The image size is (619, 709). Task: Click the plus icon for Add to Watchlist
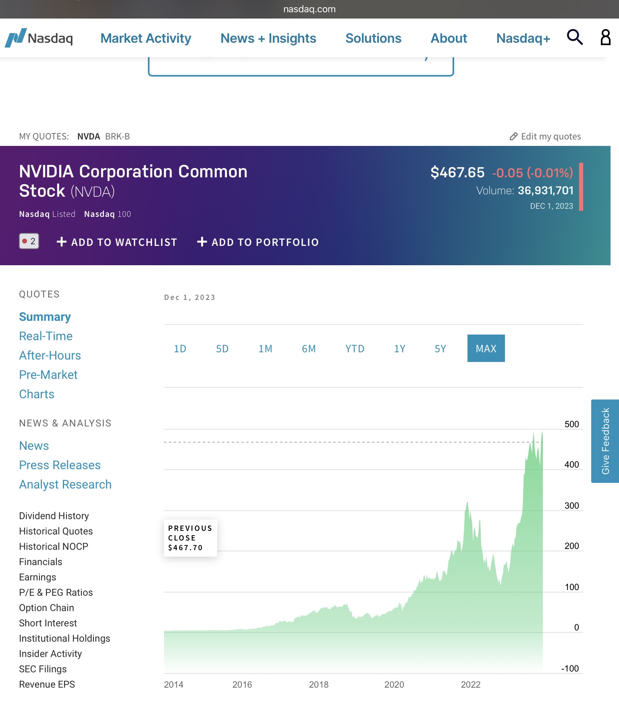pos(62,242)
